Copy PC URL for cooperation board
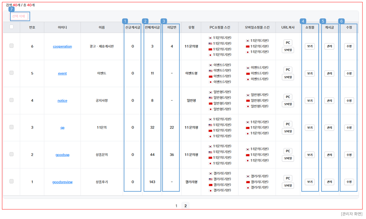Image resolution: width=366 pixels, height=219 pixels. pyautogui.click(x=288, y=43)
